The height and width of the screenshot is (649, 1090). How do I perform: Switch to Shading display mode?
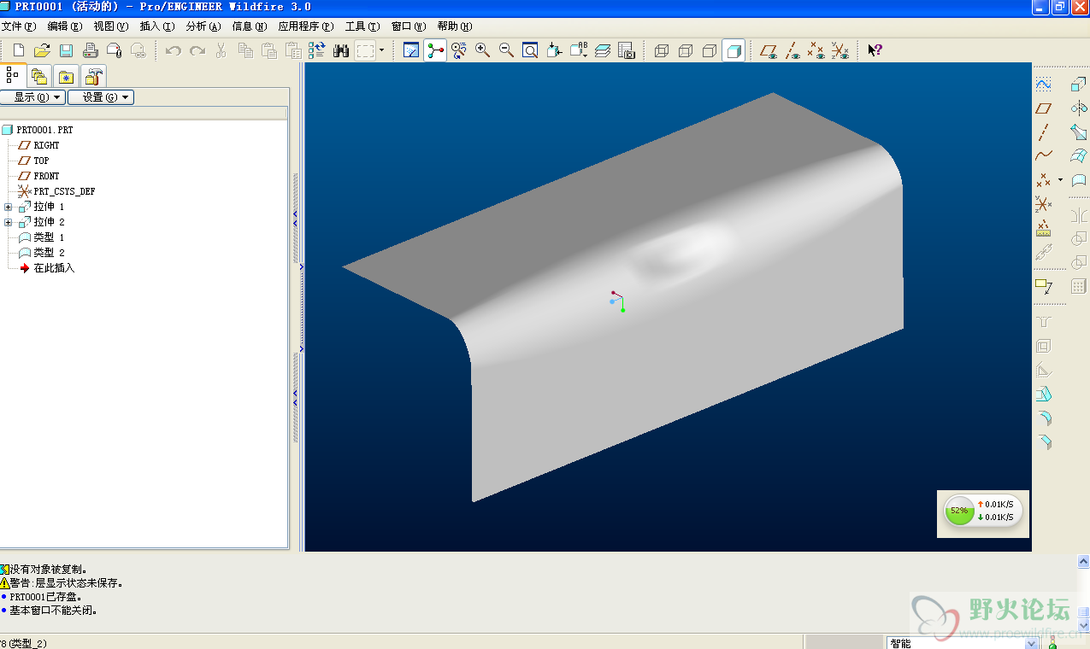(734, 50)
